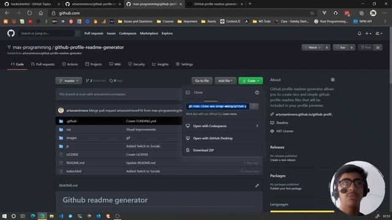Open the notifications bell
This screenshot has width=392, height=220.
360,33
